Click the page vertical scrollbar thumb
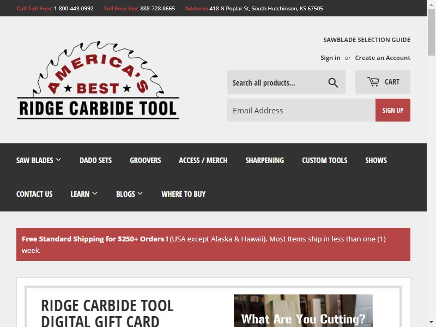The height and width of the screenshot is (327, 436). click(x=431, y=33)
